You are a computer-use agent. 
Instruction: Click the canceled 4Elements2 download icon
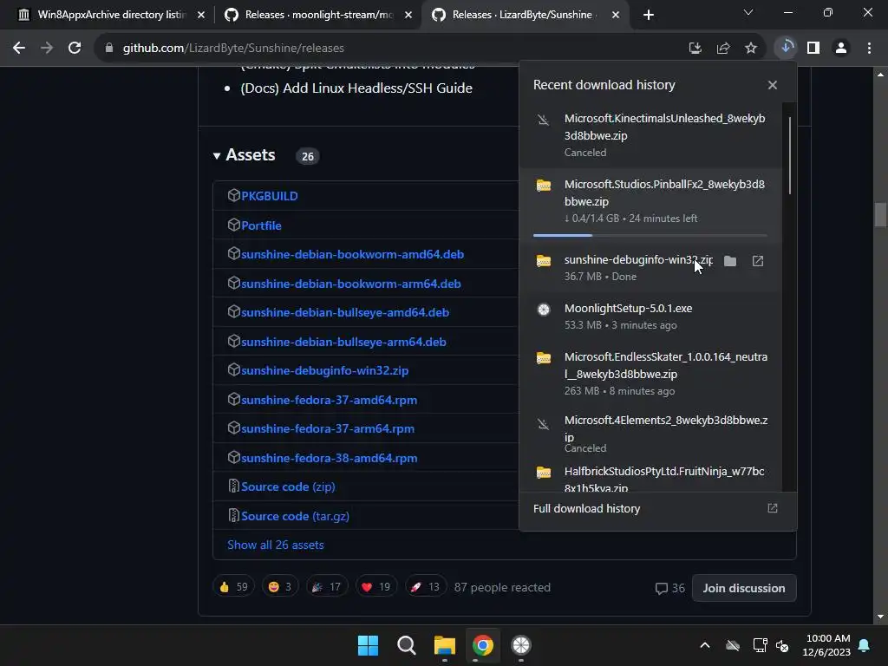(x=544, y=424)
